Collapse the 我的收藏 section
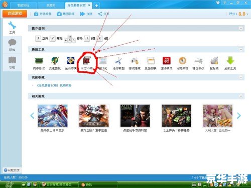Screen dimensions: 251x188 click(241, 77)
